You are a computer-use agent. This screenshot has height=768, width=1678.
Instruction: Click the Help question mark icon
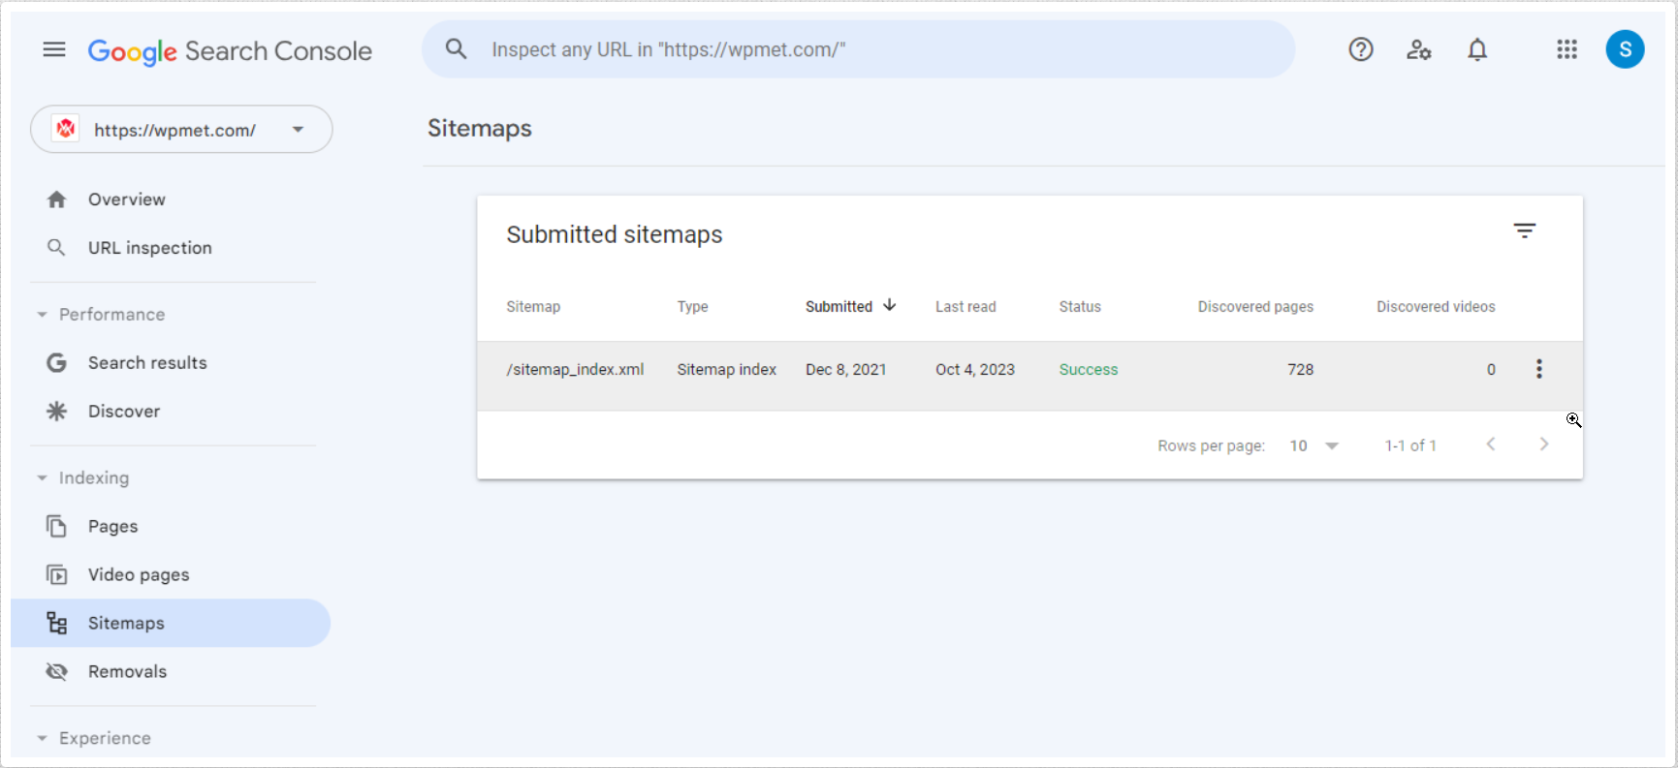click(1361, 49)
